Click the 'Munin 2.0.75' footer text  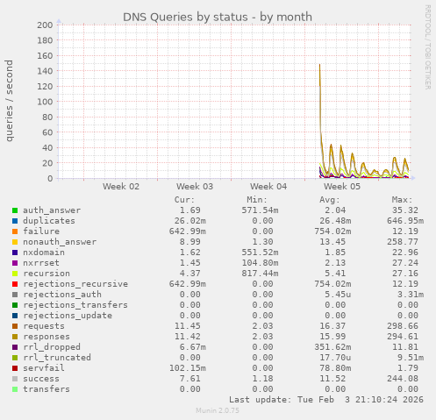[x=218, y=410]
